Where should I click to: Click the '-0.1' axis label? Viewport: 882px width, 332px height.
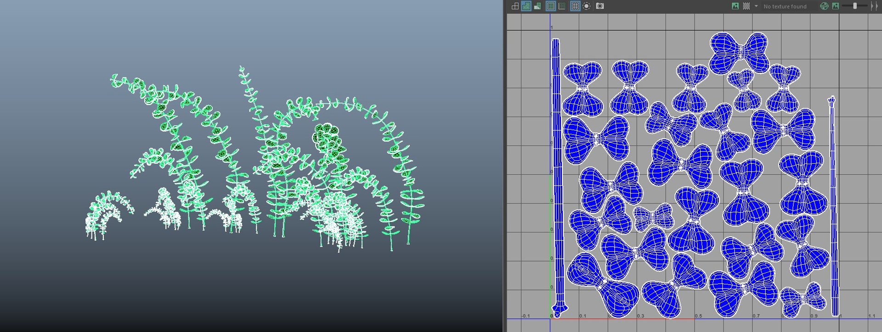click(x=526, y=316)
